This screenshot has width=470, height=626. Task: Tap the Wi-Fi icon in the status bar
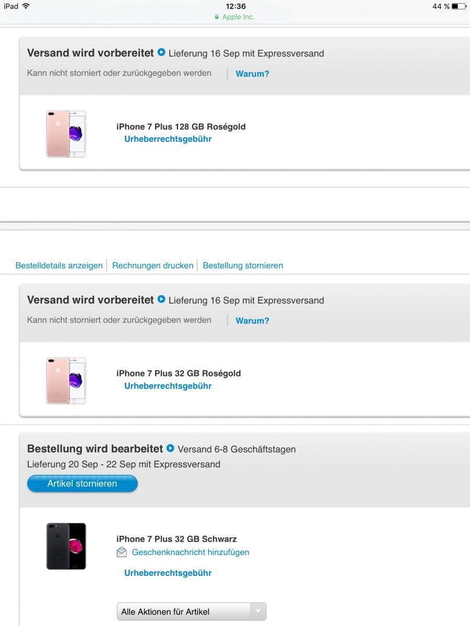tap(26, 6)
